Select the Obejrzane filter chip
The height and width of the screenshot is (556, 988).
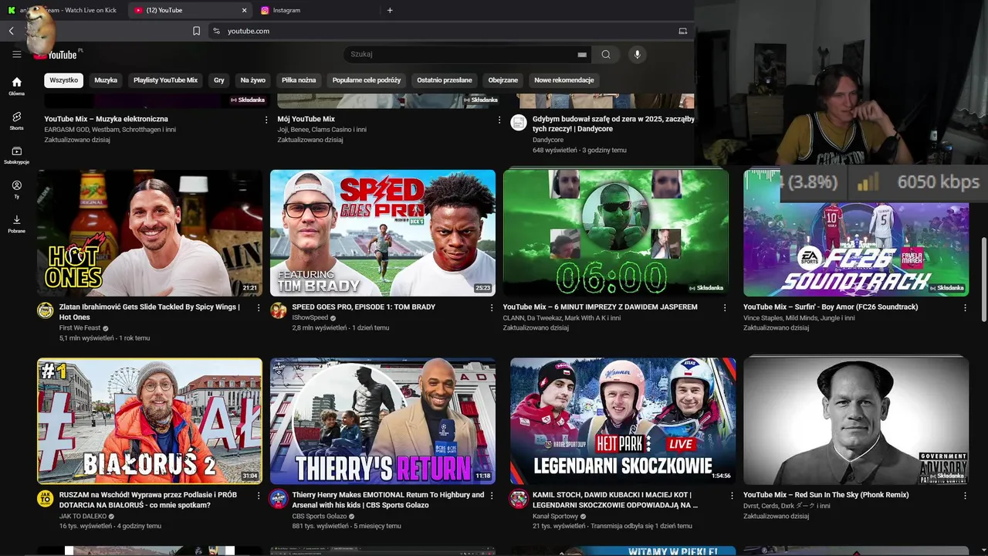pos(503,80)
